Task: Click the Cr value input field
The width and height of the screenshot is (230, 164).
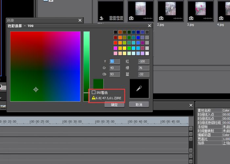Action: pos(114,68)
